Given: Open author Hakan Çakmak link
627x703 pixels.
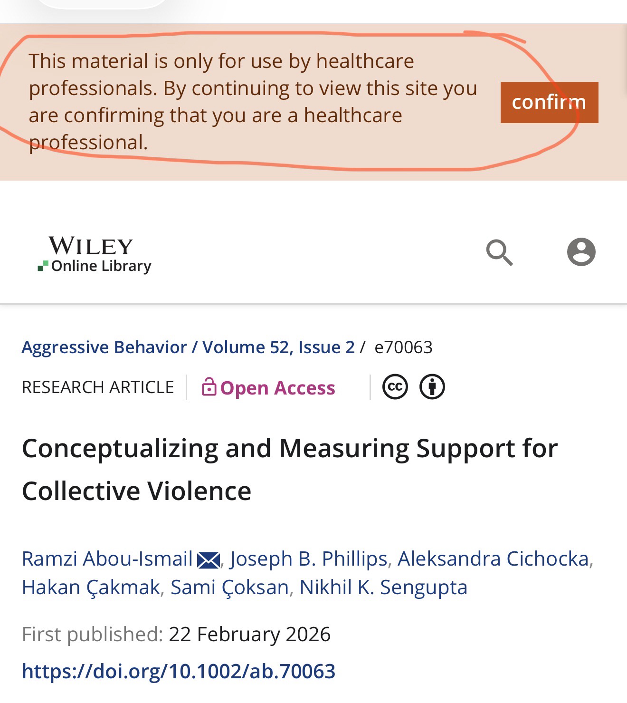Looking at the screenshot, I should pos(91,587).
